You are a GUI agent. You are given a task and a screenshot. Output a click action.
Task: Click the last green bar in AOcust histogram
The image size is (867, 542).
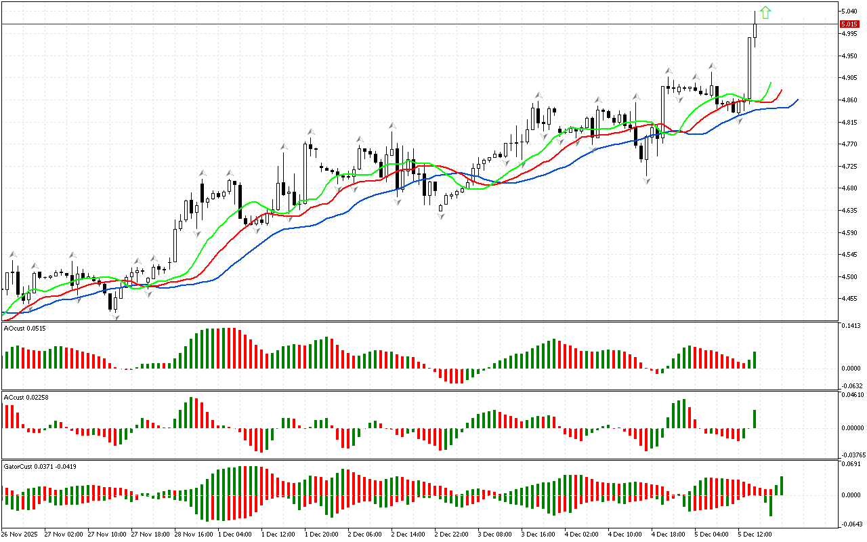coord(755,360)
